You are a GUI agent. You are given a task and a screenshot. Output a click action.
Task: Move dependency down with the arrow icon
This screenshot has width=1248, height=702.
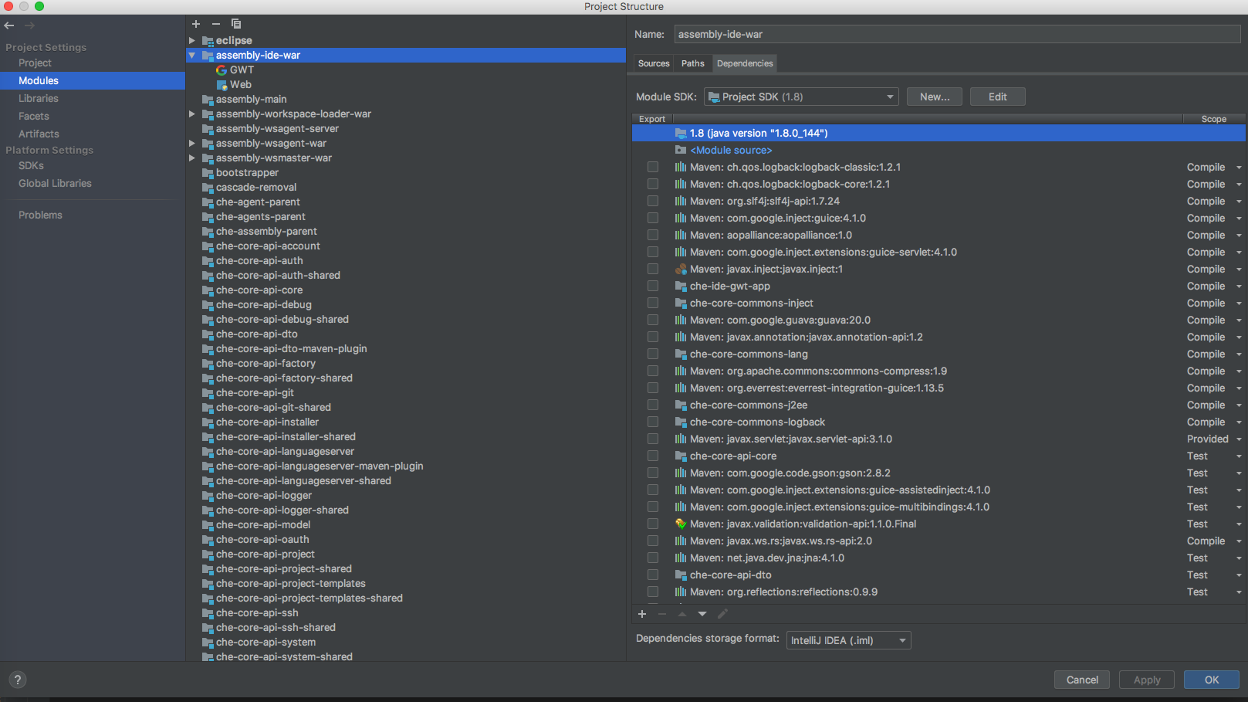(702, 614)
